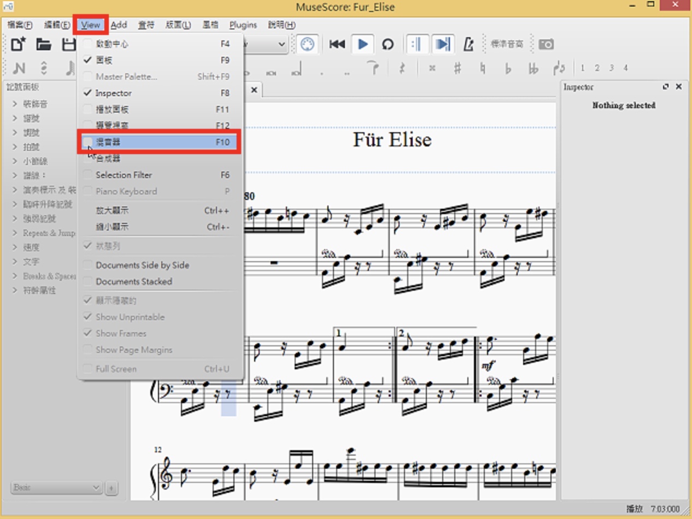The width and height of the screenshot is (692, 519).
Task: Toggle loop playback icon
Action: (x=388, y=44)
